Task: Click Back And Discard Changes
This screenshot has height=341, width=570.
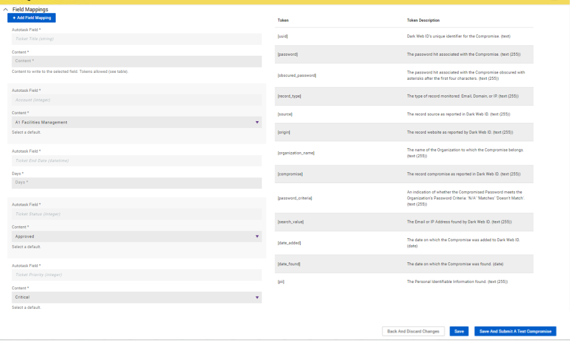Action: [413, 331]
